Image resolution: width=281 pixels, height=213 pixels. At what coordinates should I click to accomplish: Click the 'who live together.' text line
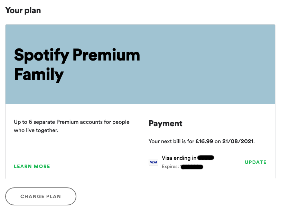[x=36, y=130]
